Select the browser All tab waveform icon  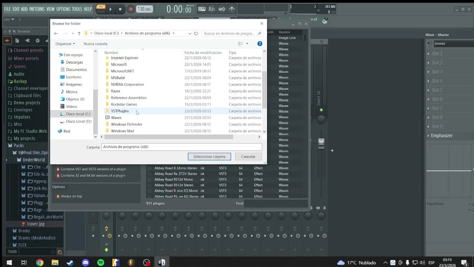point(7,40)
